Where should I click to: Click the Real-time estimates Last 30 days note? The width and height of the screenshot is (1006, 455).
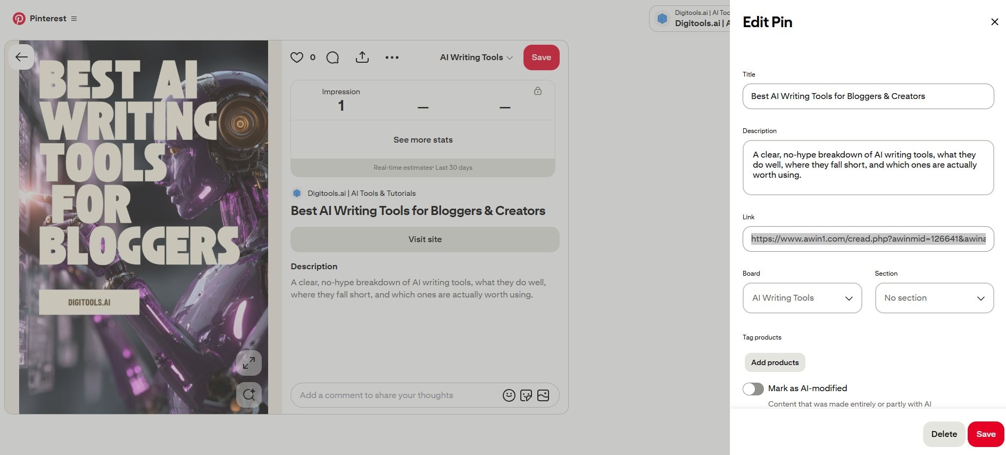pyautogui.click(x=423, y=168)
